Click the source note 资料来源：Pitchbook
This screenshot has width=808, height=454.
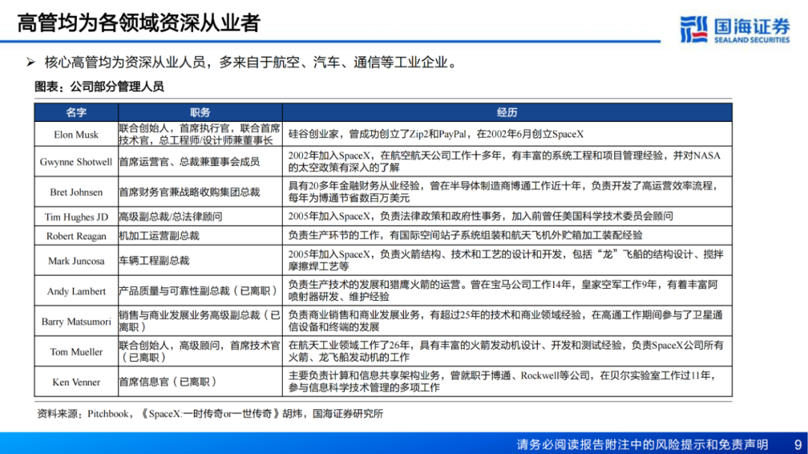[x=82, y=414]
